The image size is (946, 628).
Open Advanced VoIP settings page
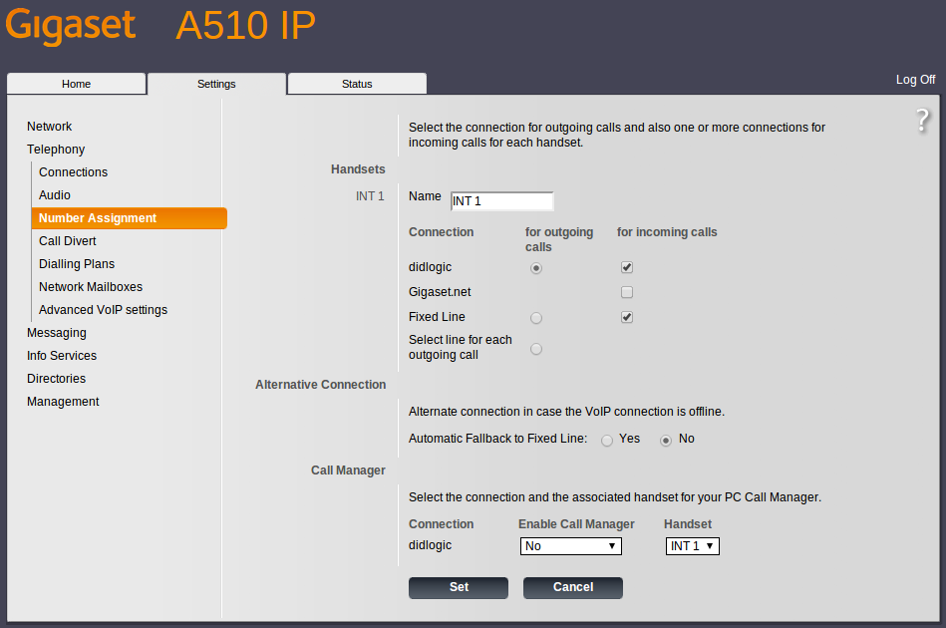(103, 310)
